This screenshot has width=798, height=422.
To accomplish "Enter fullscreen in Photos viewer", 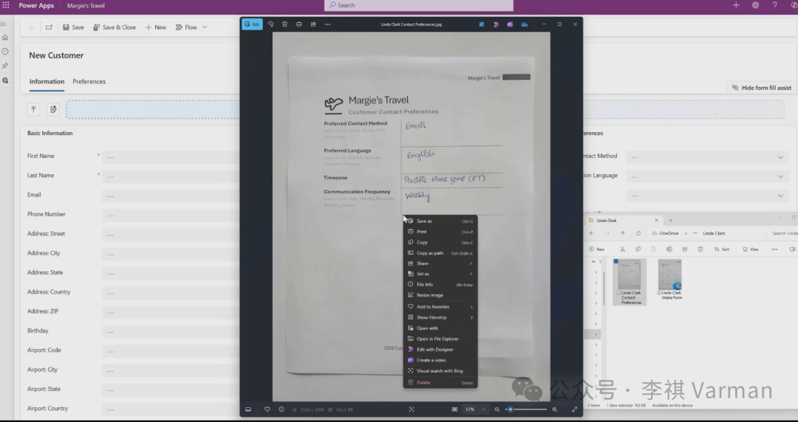I will pos(575,409).
